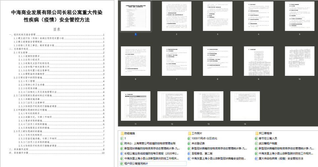The width and height of the screenshot is (318, 167).
Task: Select the page 13 thumbnail
Action: click(209, 106)
